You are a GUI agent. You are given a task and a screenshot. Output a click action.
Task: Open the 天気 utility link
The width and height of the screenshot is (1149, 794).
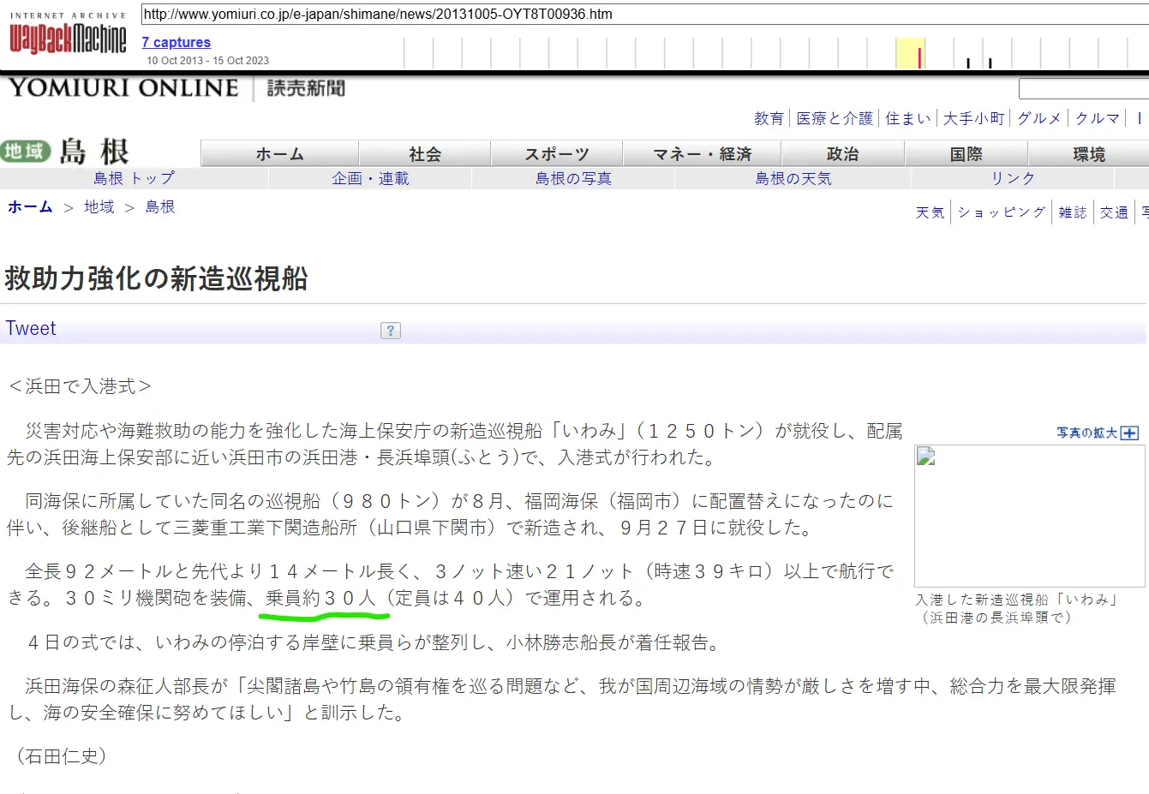coord(930,212)
